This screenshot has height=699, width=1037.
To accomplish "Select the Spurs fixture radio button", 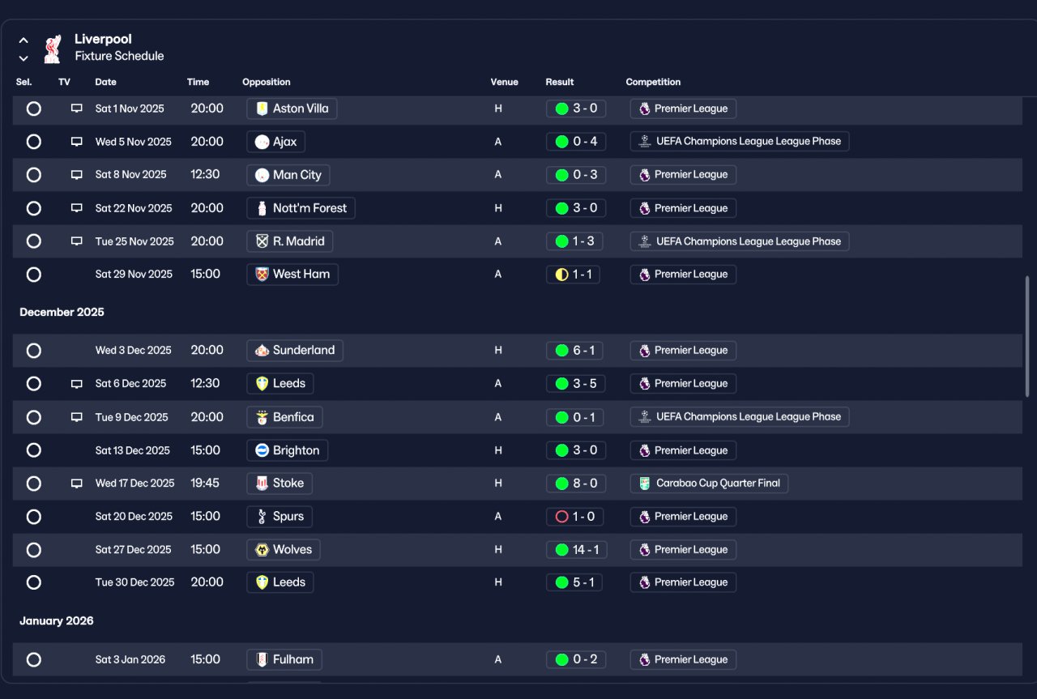I will pos(33,517).
